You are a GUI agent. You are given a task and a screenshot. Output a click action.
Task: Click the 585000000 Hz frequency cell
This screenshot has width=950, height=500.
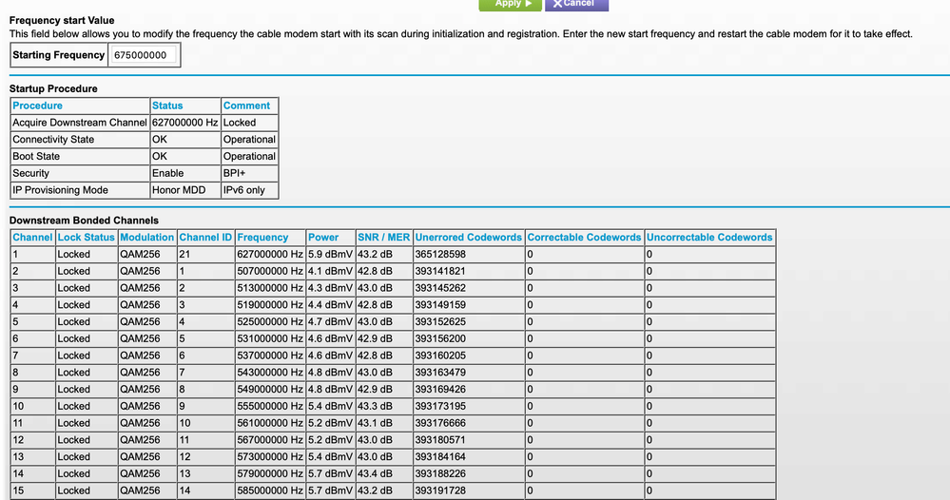pyautogui.click(x=270, y=491)
